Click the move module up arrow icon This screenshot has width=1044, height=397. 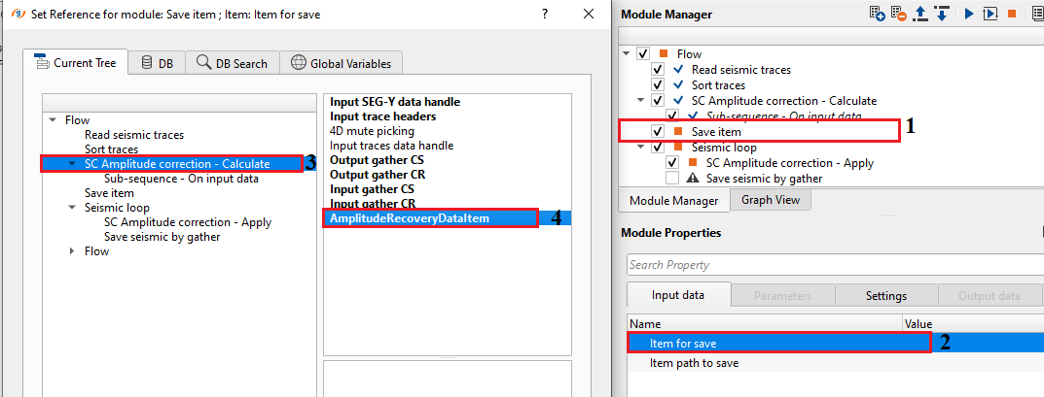click(919, 14)
